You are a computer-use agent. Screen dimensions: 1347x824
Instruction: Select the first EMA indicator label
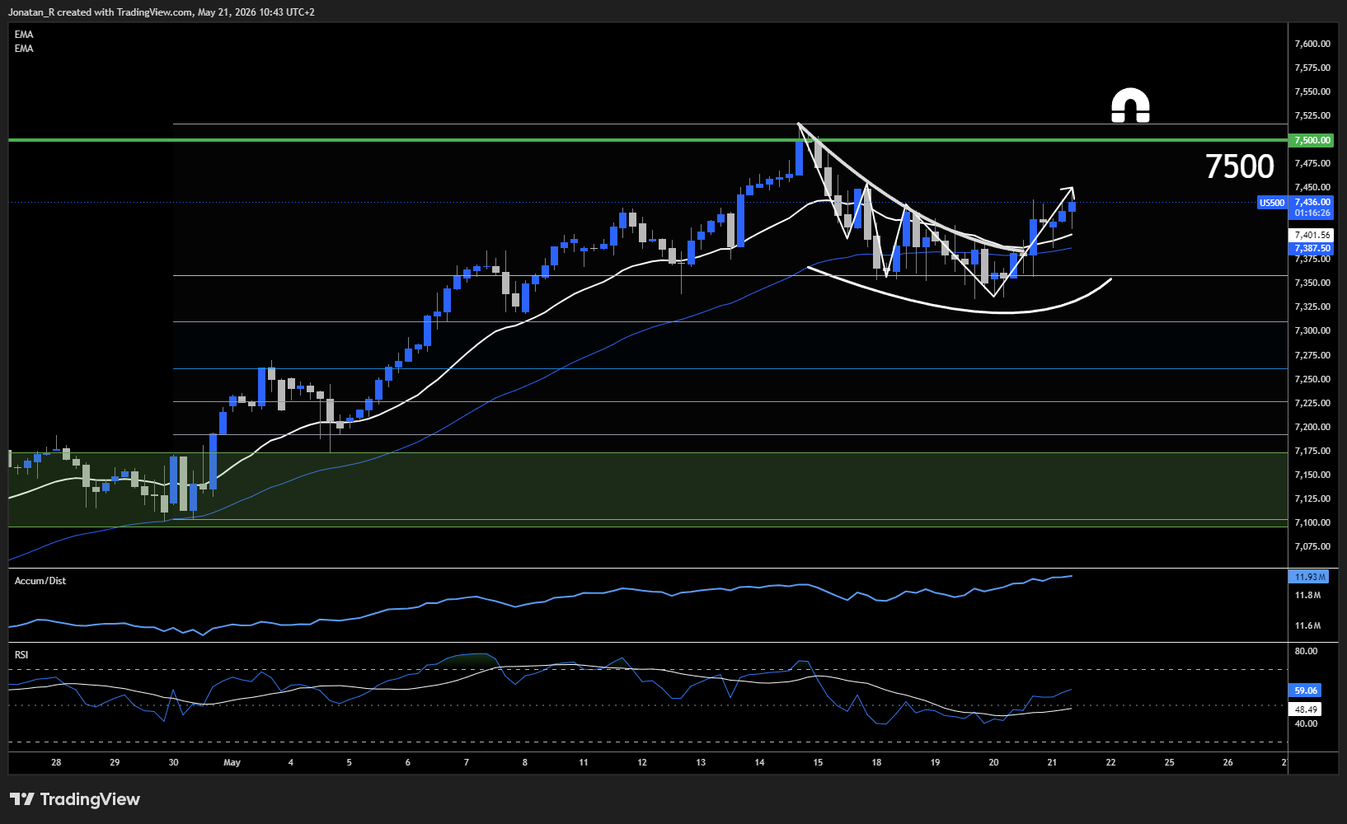click(24, 35)
